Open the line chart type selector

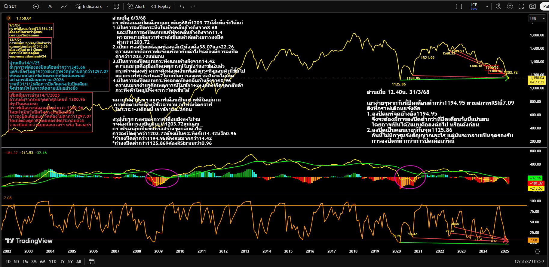pyautogui.click(x=64, y=6)
